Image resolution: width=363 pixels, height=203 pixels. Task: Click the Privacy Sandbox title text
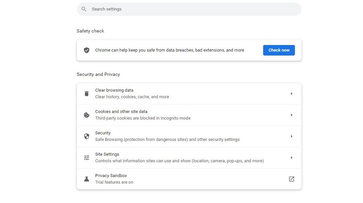click(111, 176)
